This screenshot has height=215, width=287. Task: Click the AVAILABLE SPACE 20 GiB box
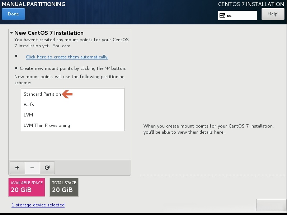(27, 187)
